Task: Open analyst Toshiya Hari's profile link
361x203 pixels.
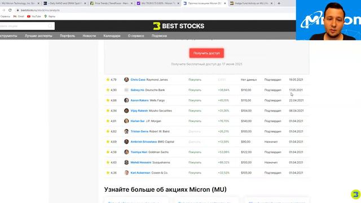Action: (x=139, y=152)
